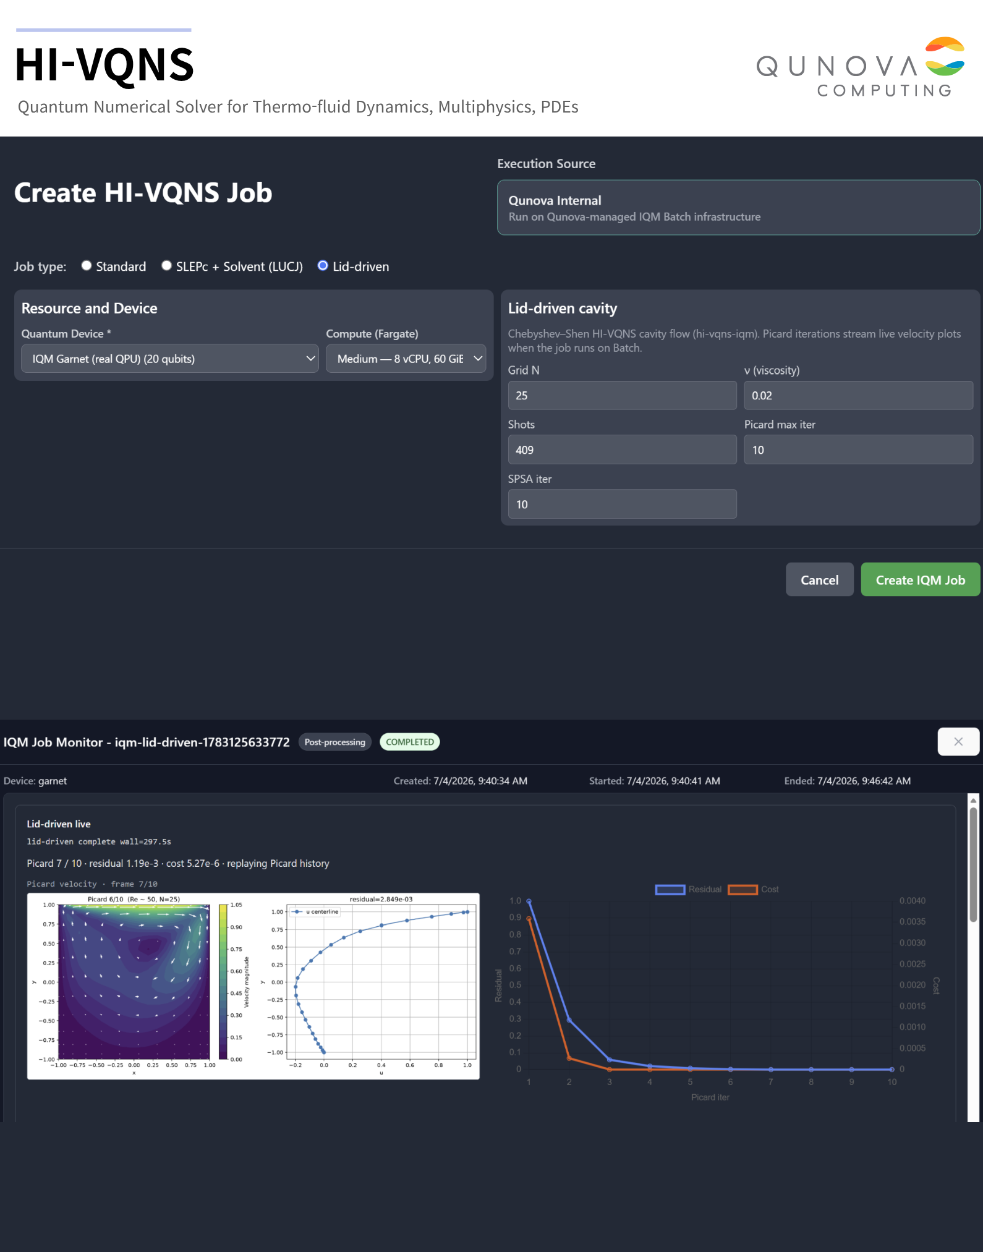Viewport: 983px width, 1252px height.
Task: Click the Residual data point at Picard iter 2
Action: (569, 1020)
